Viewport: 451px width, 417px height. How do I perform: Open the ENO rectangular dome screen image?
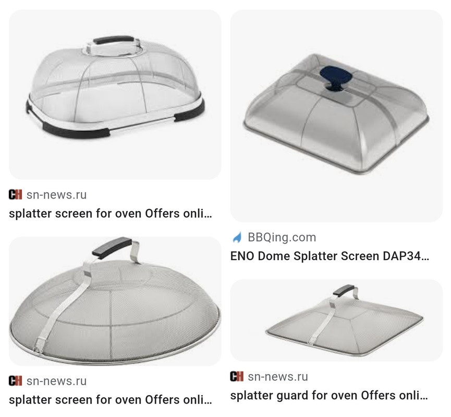pos(336,116)
